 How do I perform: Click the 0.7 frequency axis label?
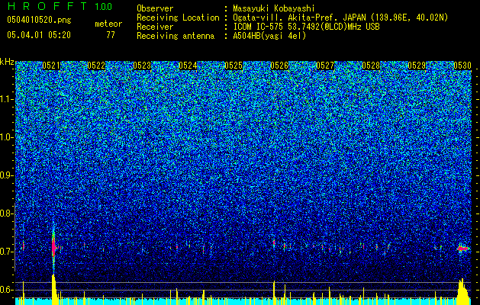[x=7, y=252]
